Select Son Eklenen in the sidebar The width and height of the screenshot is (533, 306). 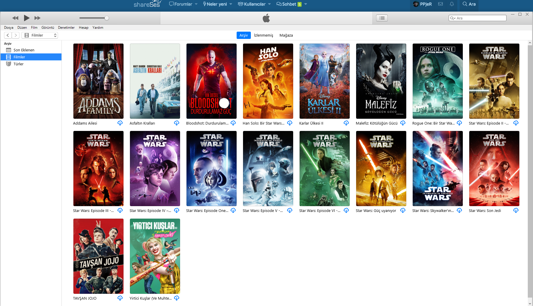(x=31, y=50)
